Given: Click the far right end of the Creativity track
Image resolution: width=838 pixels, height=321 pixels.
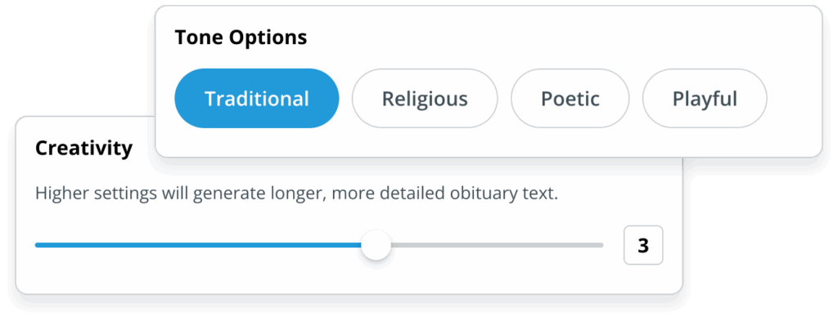Looking at the screenshot, I should [x=601, y=245].
